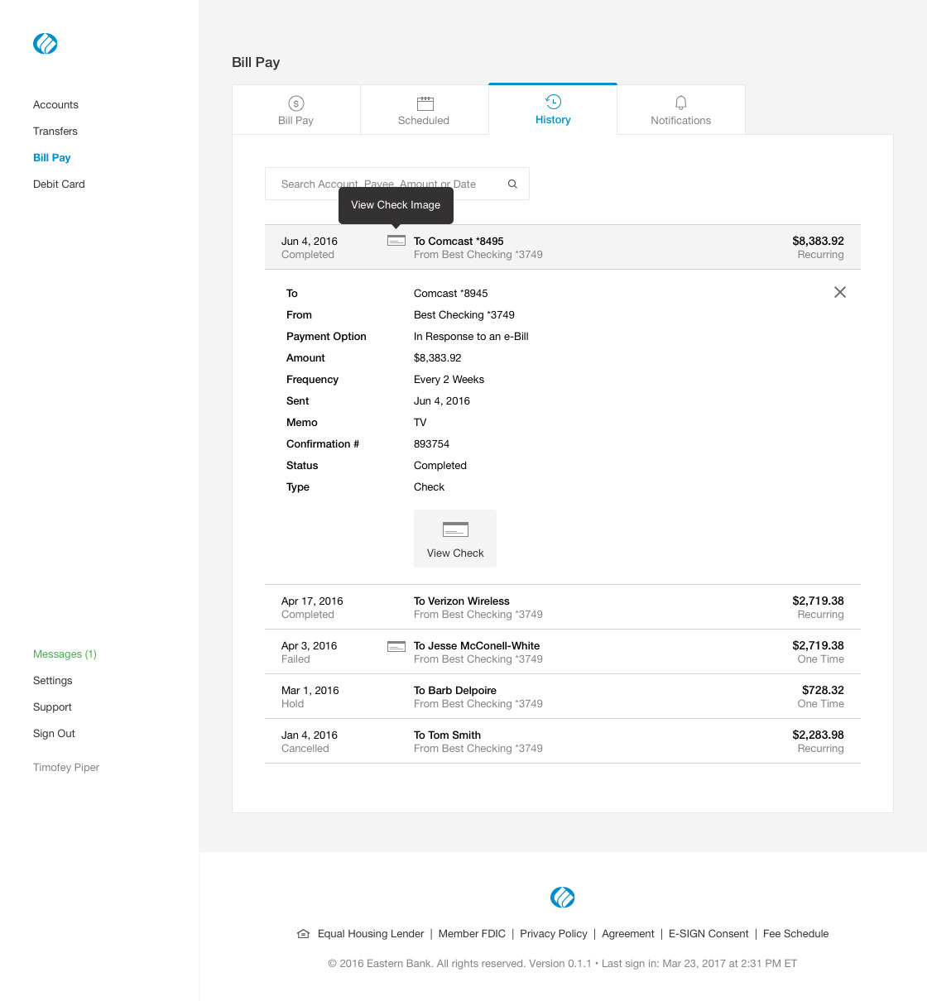Open the E-SIGN Consent link
Viewport: 927px width, 1001px height.
click(708, 934)
